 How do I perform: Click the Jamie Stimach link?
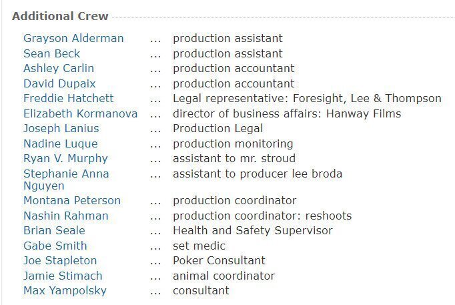(x=63, y=276)
